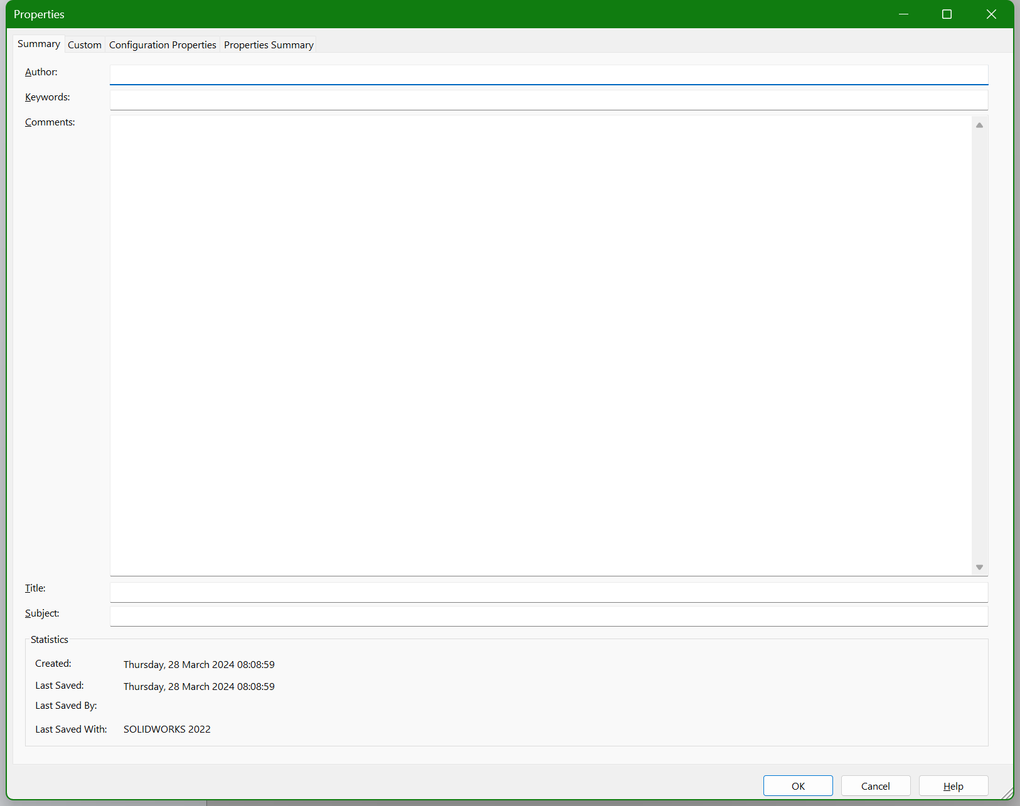Click the Created date value in Statistics
The height and width of the screenshot is (806, 1020).
click(x=199, y=665)
